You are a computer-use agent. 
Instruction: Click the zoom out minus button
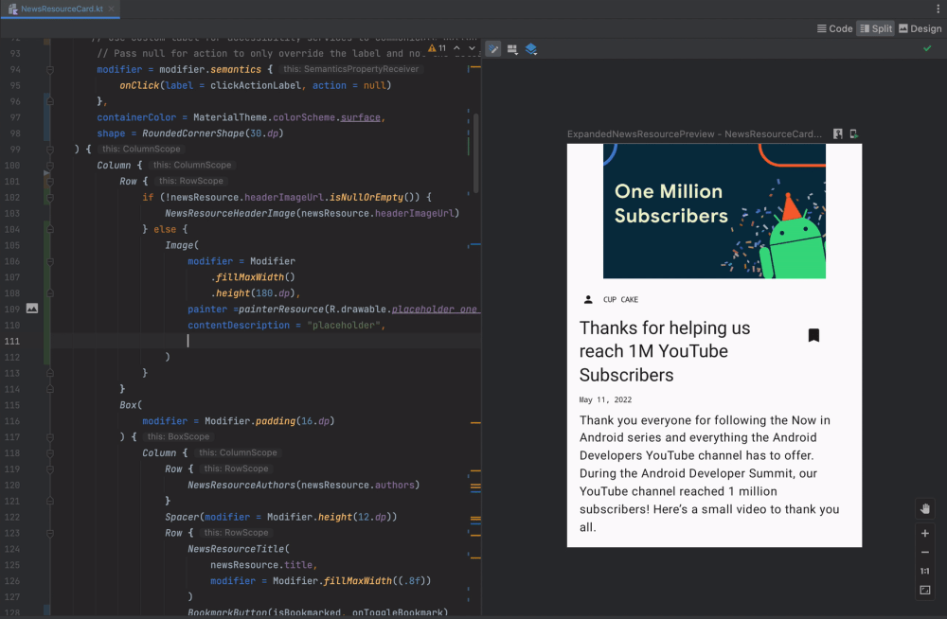coord(925,552)
